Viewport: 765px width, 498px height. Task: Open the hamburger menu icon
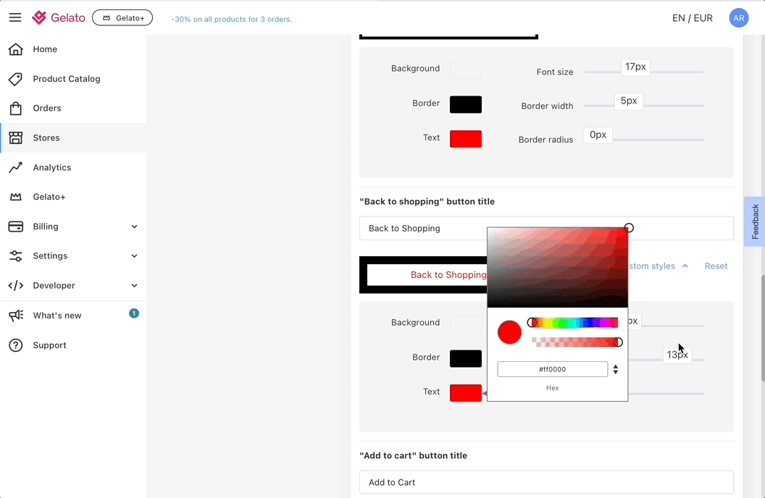click(15, 17)
